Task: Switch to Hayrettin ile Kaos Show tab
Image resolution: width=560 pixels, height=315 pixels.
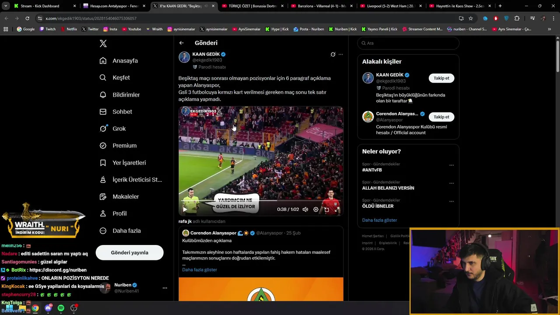Action: (x=460, y=6)
